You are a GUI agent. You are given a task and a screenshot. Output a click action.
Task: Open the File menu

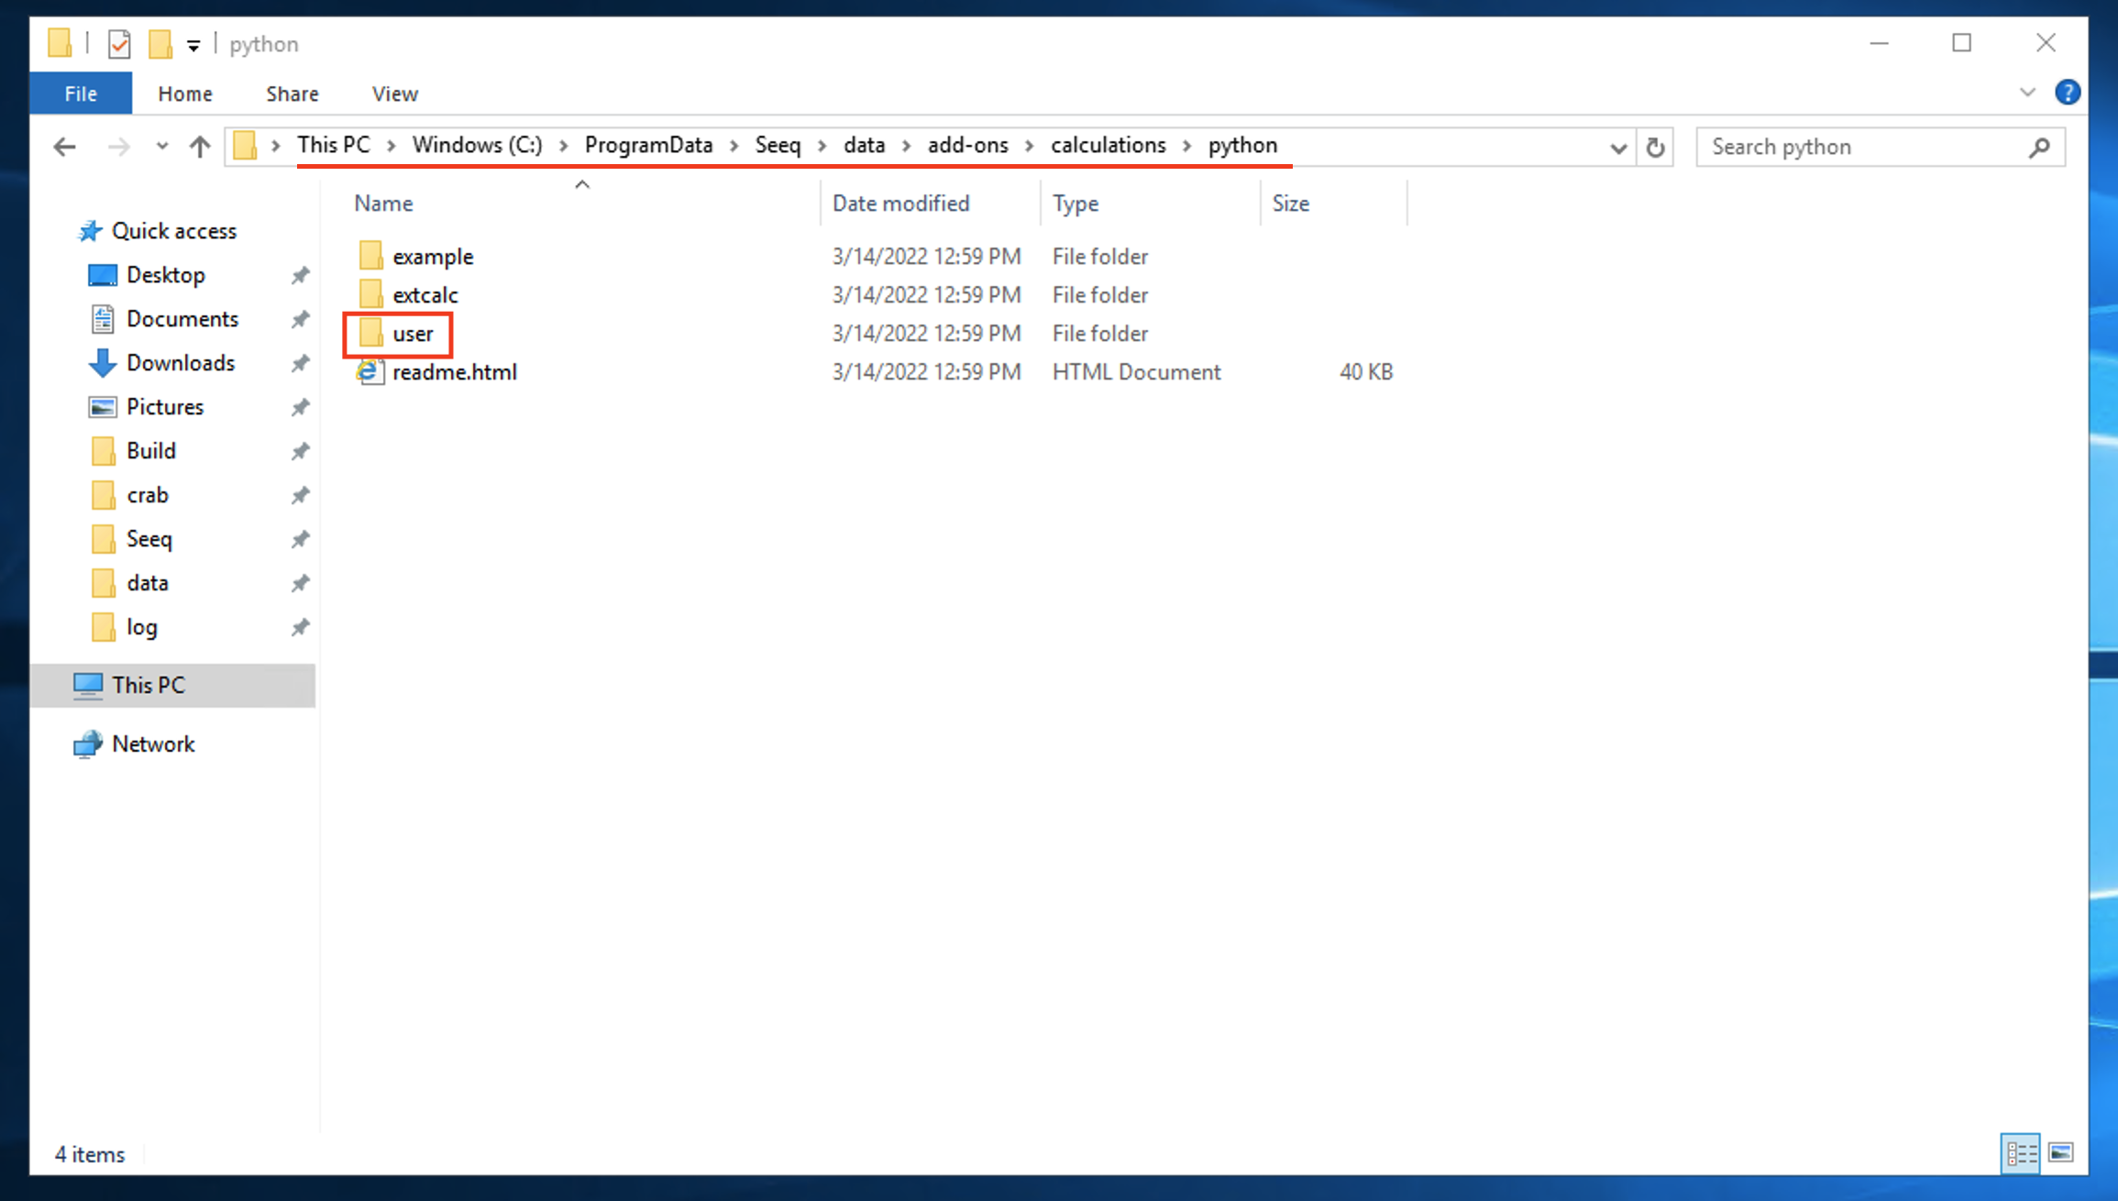(81, 93)
